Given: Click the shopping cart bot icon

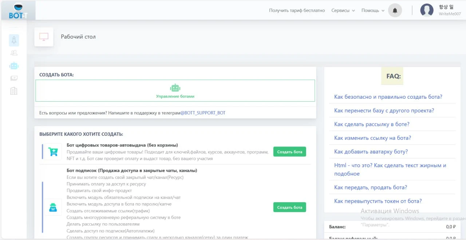Looking at the screenshot, I should tap(54, 152).
